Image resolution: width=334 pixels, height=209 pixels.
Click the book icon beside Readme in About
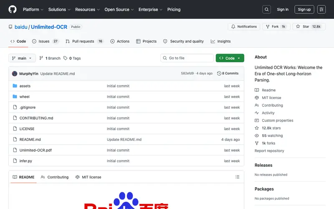coord(257,90)
